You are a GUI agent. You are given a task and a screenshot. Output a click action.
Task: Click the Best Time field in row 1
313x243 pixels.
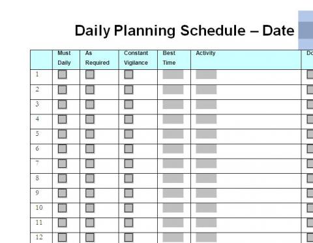click(x=173, y=74)
